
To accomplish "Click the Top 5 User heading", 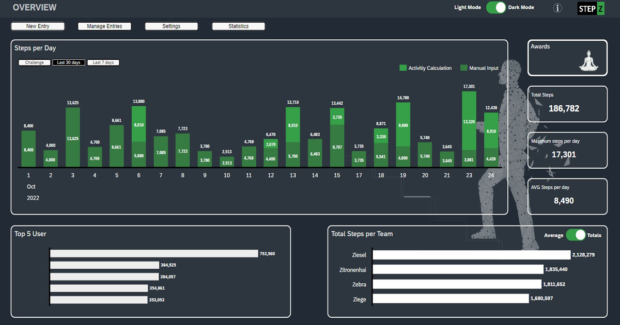I will tap(30, 234).
